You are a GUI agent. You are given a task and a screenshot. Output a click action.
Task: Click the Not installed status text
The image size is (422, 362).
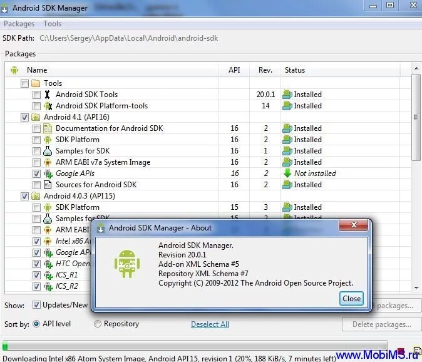315,173
